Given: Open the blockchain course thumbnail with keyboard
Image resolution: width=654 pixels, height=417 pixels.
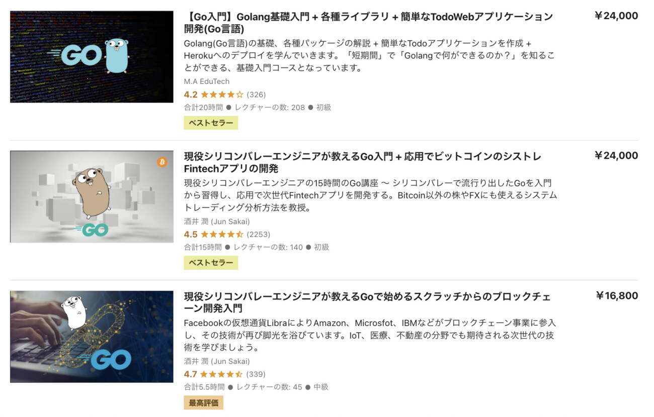Looking at the screenshot, I should (x=92, y=337).
